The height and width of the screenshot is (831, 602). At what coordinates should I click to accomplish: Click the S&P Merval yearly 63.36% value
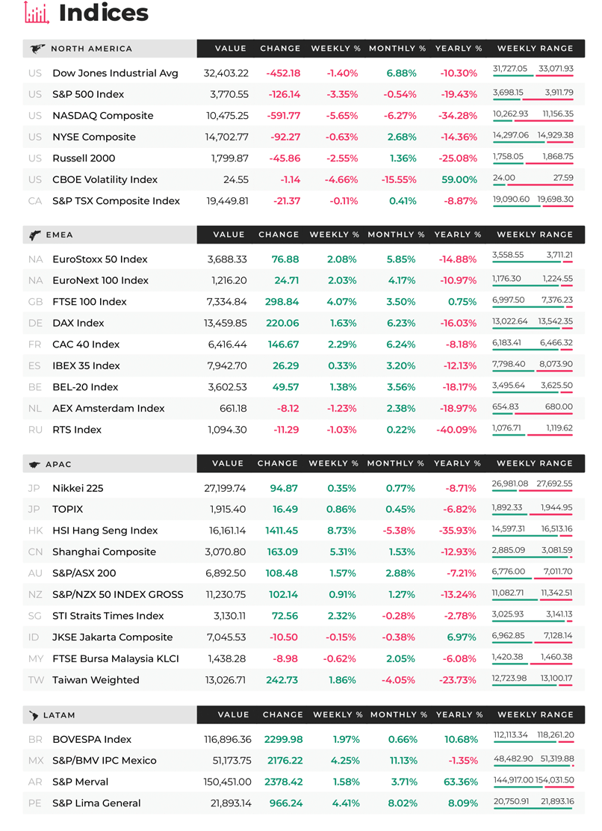461,782
